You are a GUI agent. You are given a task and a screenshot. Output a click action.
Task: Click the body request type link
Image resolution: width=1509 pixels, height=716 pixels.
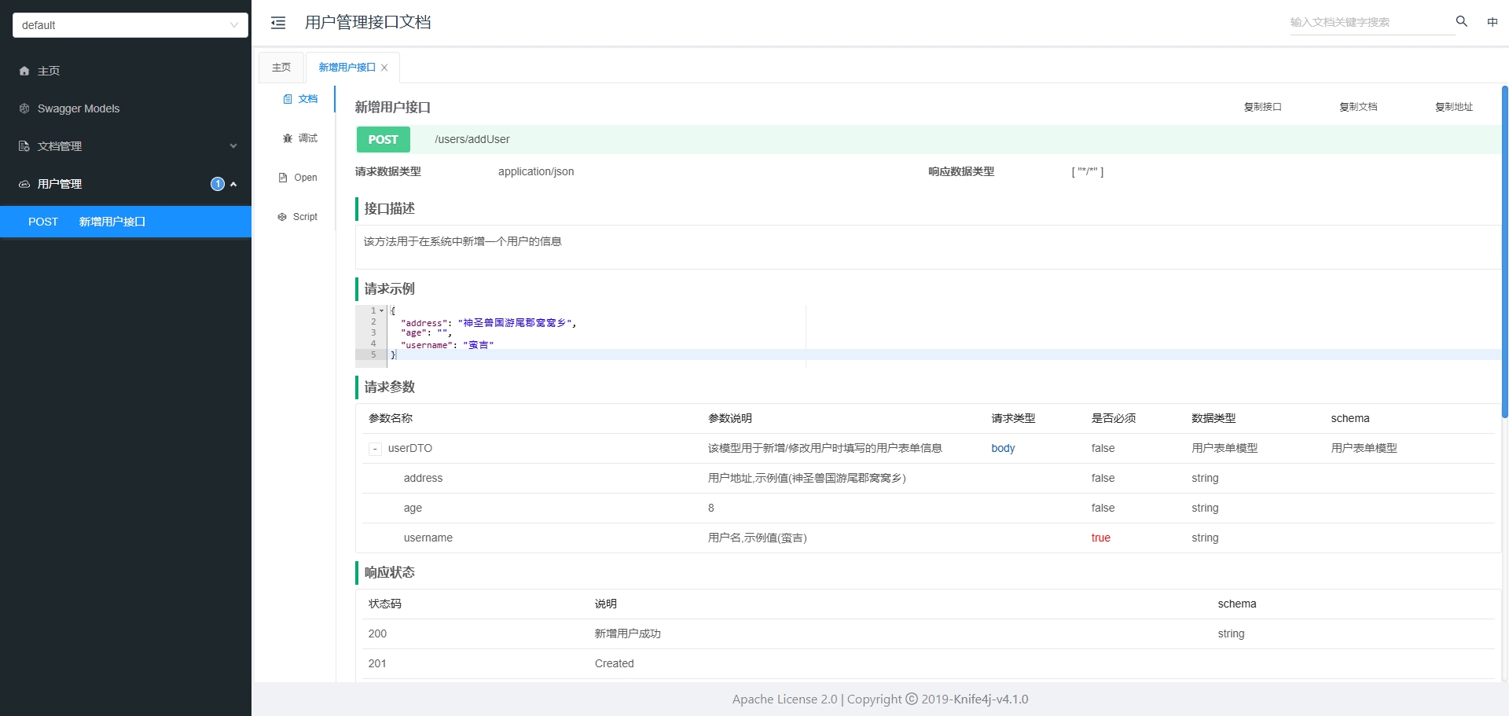click(1003, 448)
